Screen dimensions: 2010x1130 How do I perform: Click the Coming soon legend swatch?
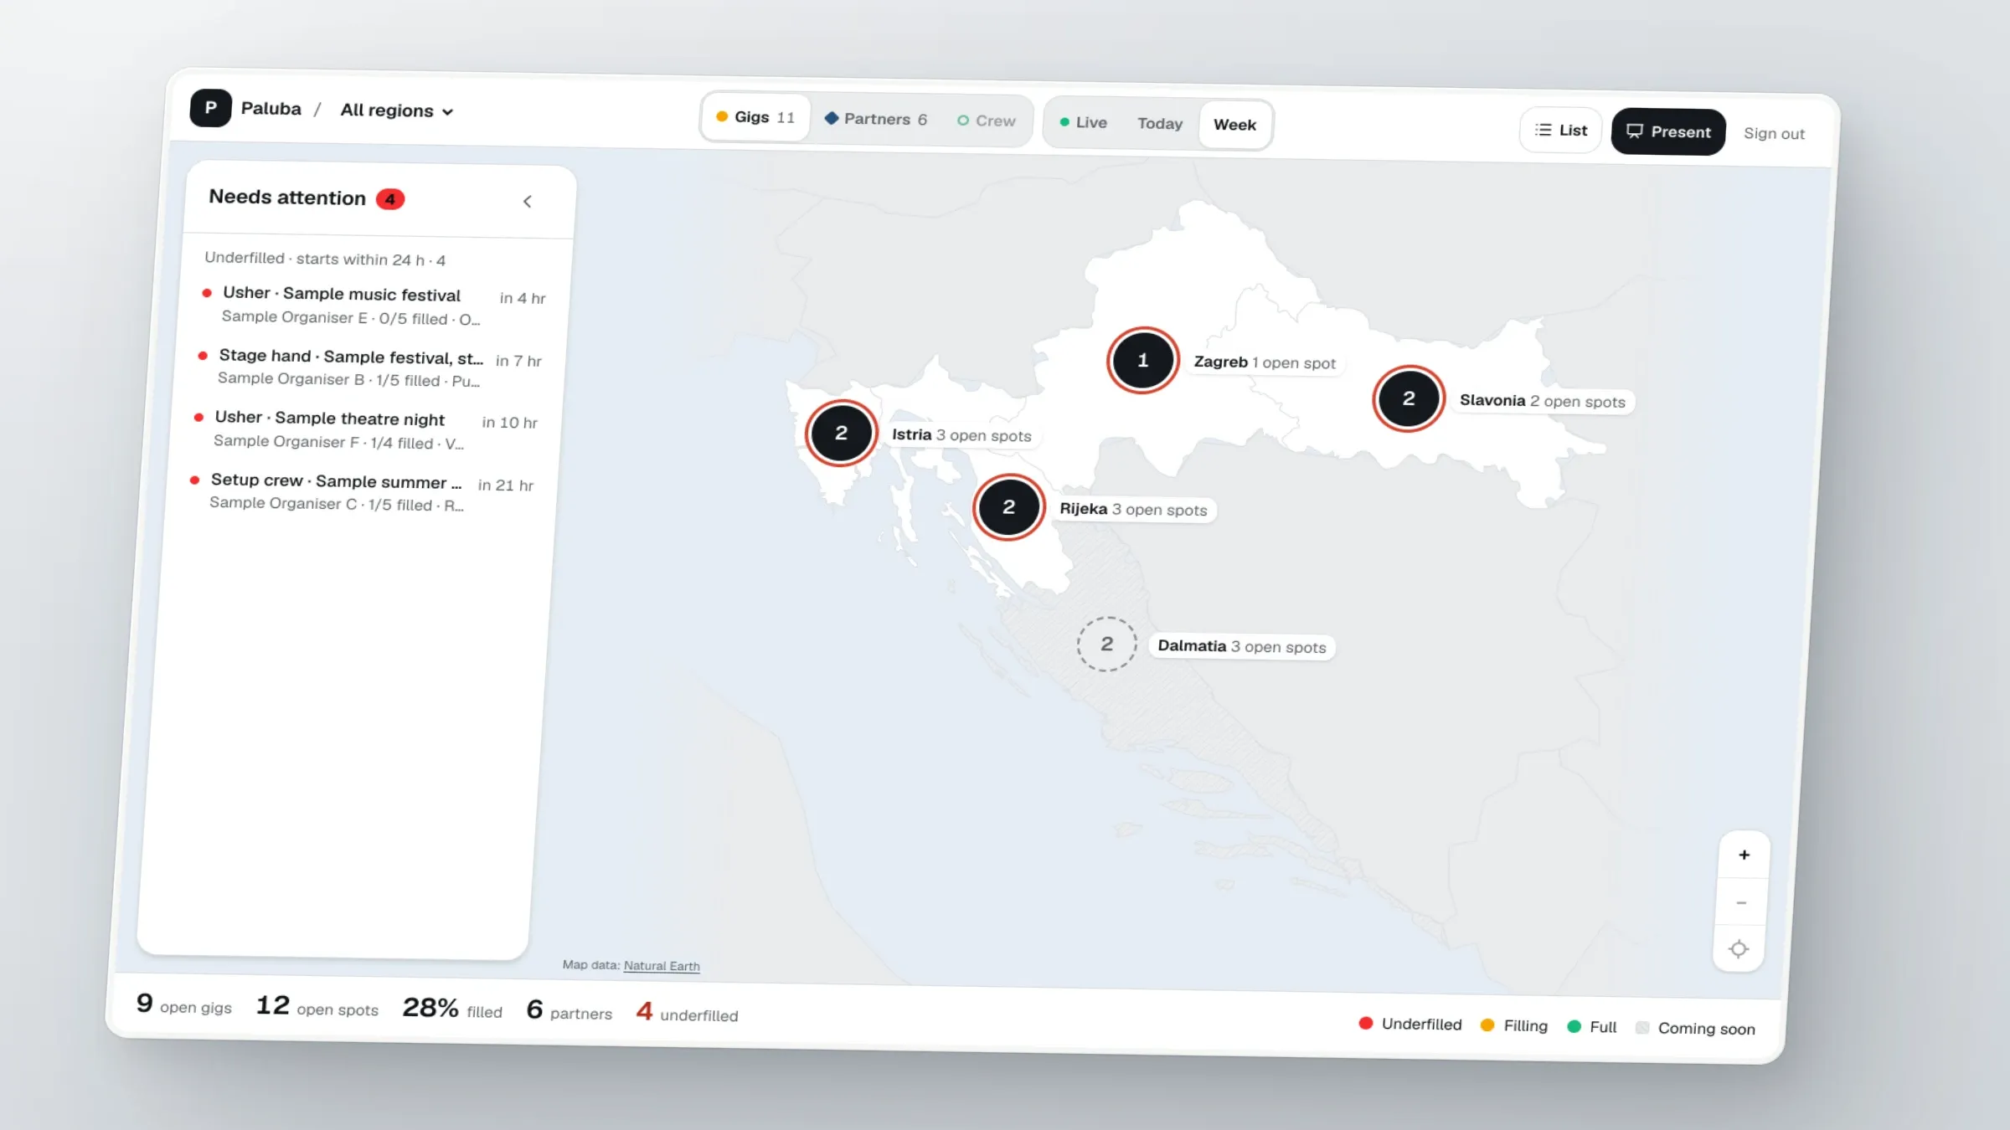point(1642,1027)
